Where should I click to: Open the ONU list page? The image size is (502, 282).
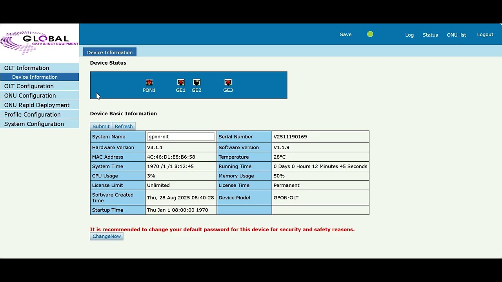(457, 35)
